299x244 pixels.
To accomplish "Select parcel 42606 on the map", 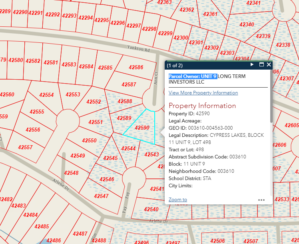I will [x=280, y=145].
